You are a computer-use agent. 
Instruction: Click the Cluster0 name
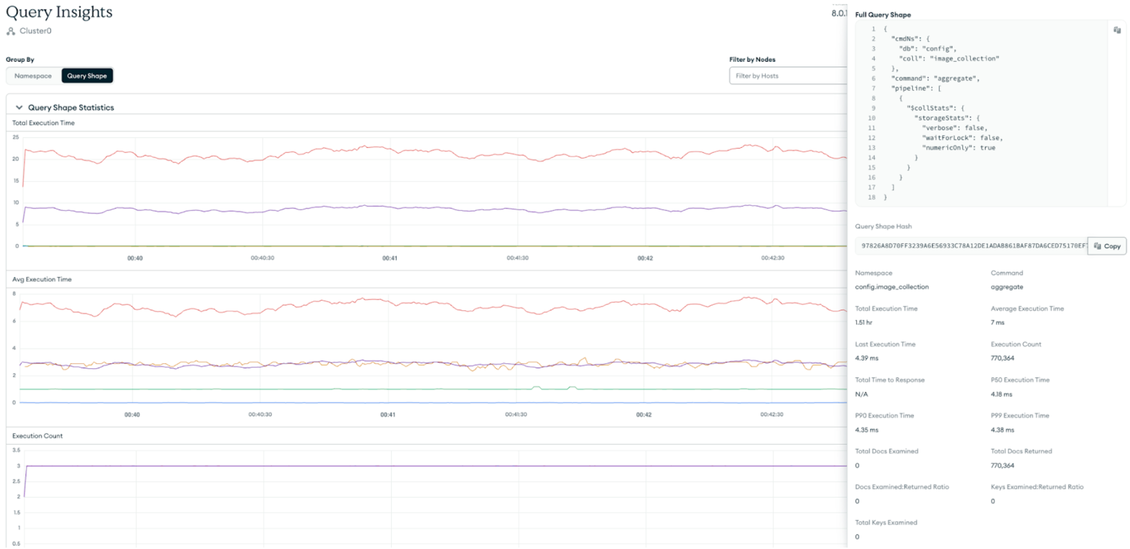(35, 31)
